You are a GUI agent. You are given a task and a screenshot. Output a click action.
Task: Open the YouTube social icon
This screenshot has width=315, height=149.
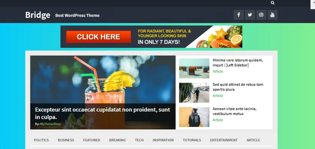(x=273, y=15)
